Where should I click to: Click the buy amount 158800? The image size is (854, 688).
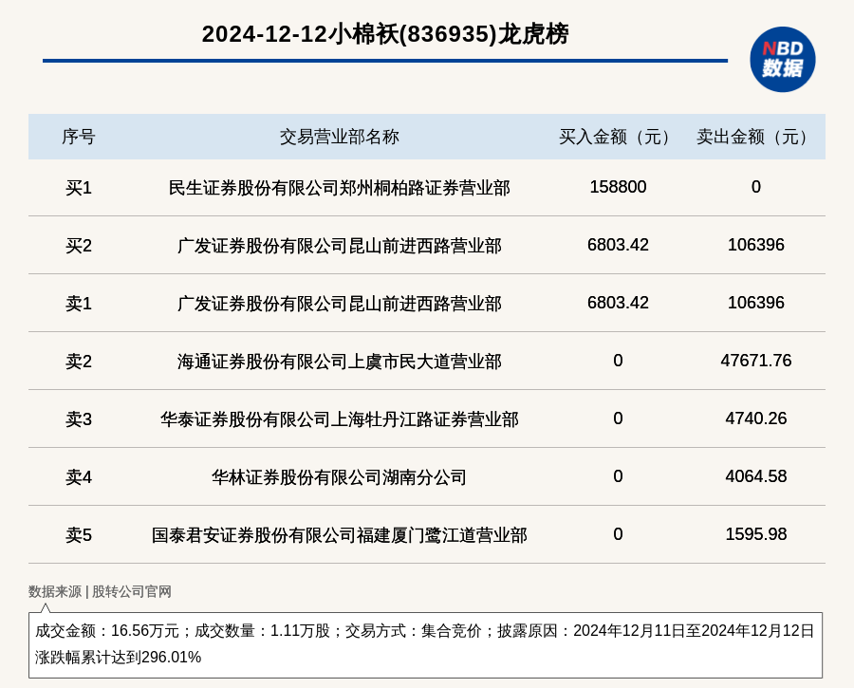pyautogui.click(x=618, y=187)
